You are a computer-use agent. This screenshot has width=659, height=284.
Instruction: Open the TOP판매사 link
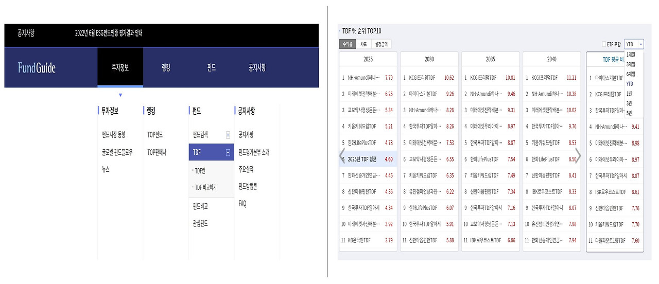click(157, 152)
